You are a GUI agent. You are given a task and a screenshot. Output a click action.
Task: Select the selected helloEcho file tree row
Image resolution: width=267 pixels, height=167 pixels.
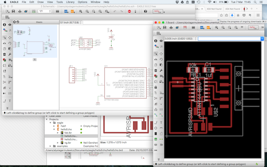(71, 136)
